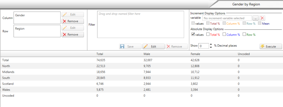The height and width of the screenshot is (107, 283).
Task: Click Remove button next to Region row
Action: (73, 35)
